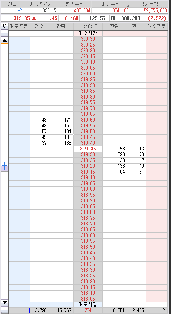This screenshot has width=171, height=314.
Task: Click the buy order cell at 318.85
Action: pos(157,207)
